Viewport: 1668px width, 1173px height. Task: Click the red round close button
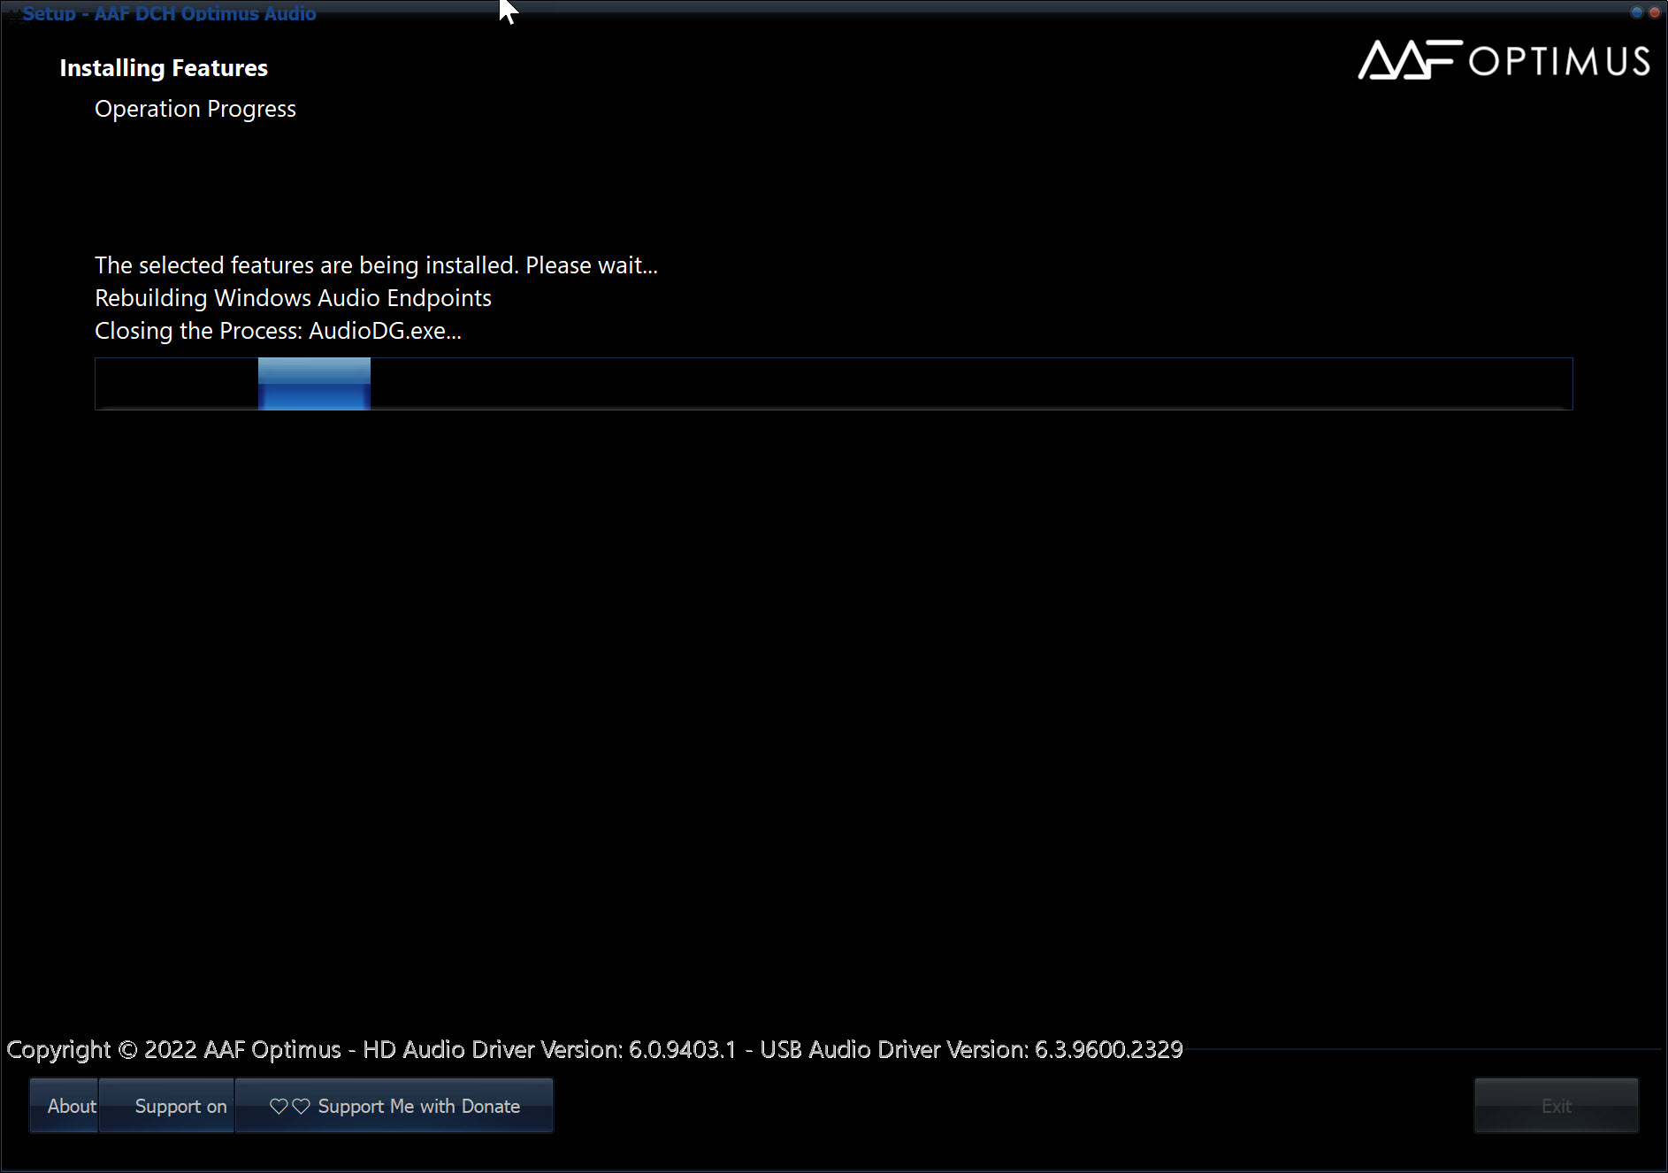[1654, 12]
